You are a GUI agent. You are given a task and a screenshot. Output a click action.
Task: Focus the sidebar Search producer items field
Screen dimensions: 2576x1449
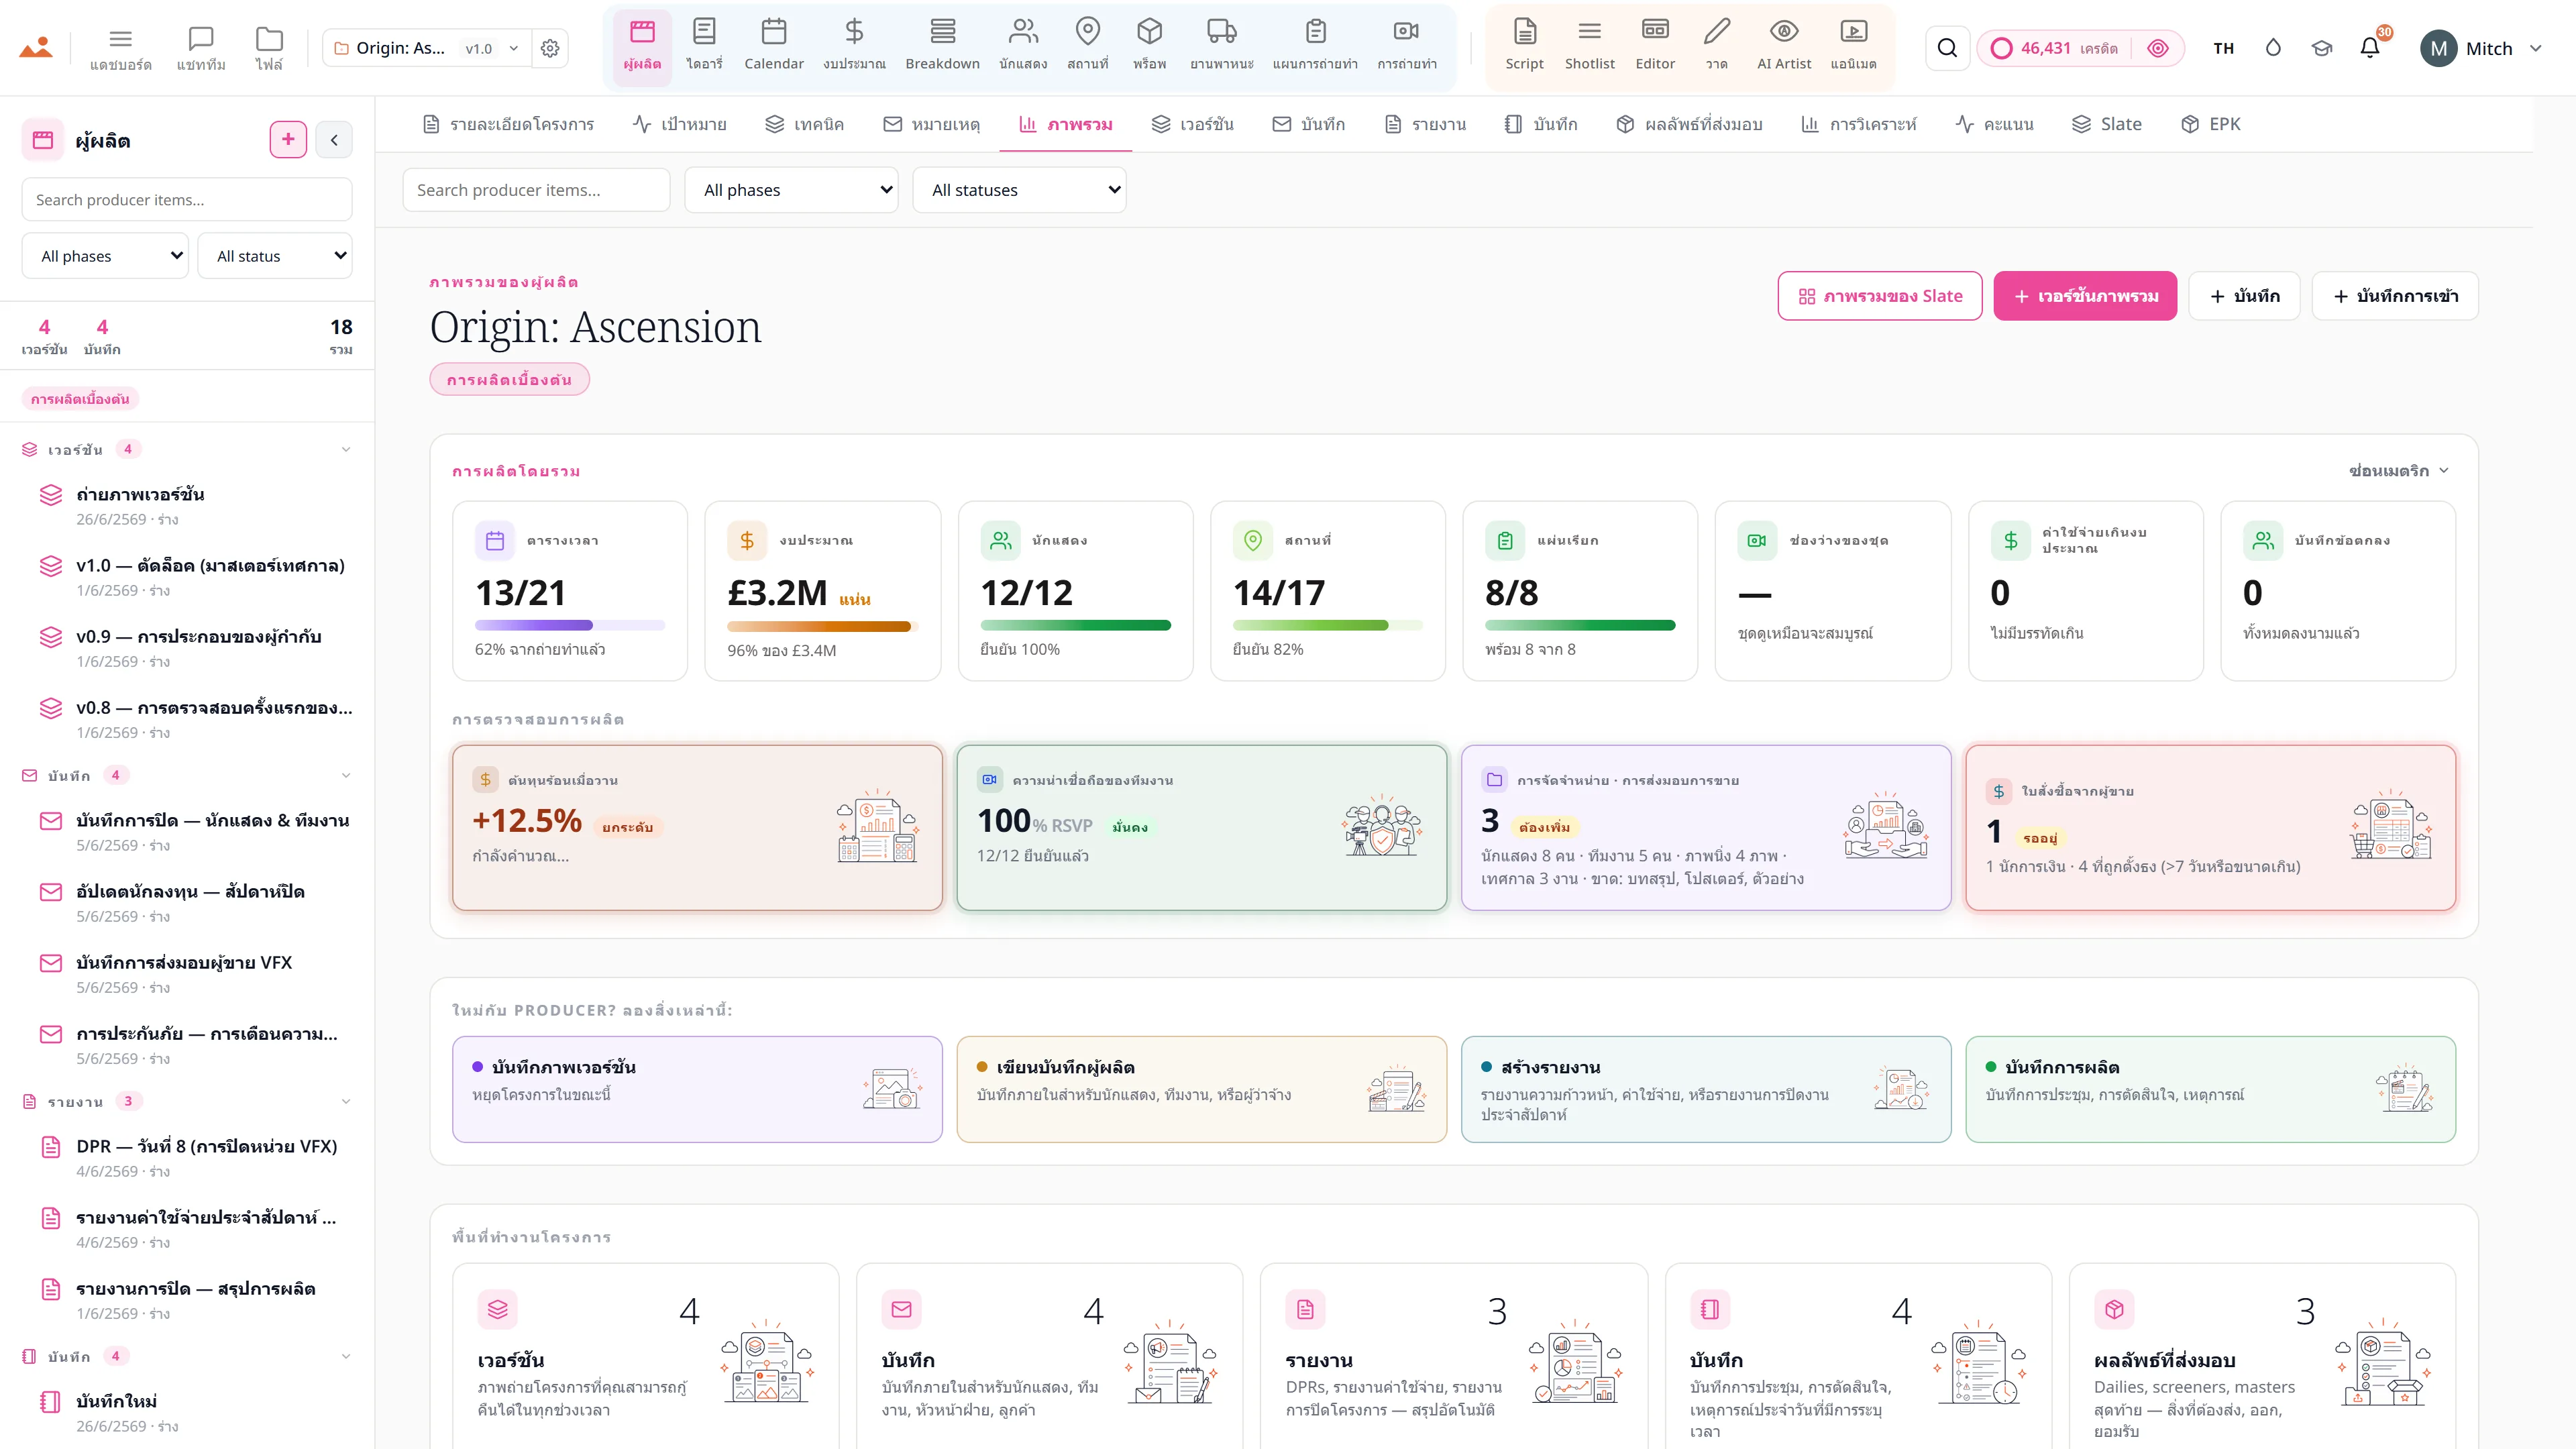(187, 200)
